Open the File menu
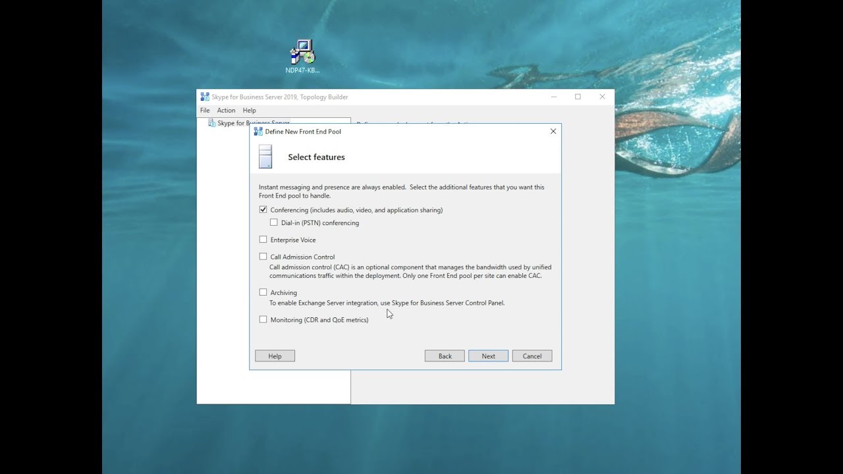This screenshot has width=843, height=474. point(205,111)
